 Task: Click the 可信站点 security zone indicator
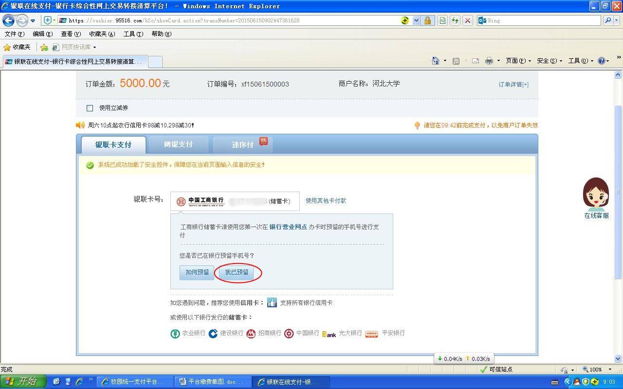pos(496,370)
